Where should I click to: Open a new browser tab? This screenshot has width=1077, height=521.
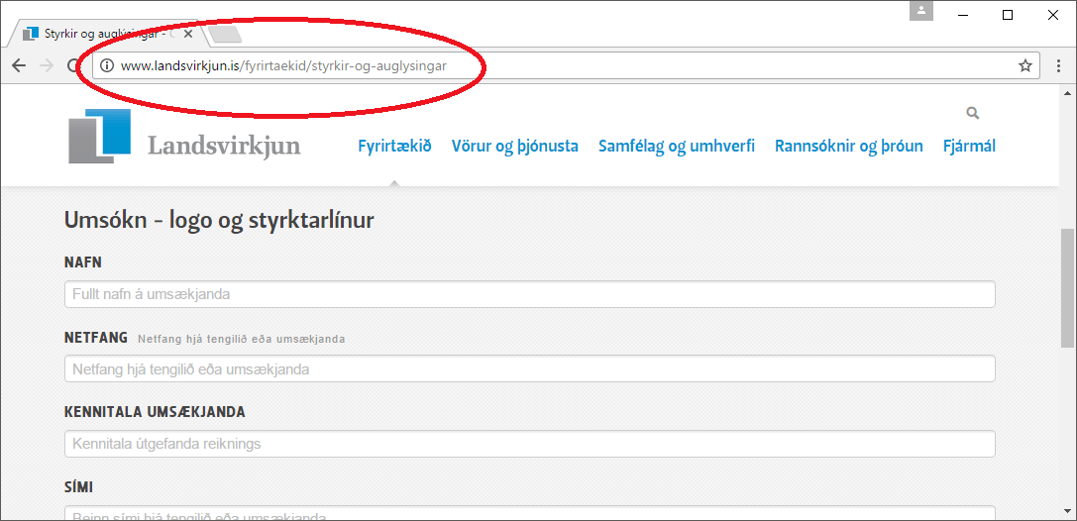point(224,33)
